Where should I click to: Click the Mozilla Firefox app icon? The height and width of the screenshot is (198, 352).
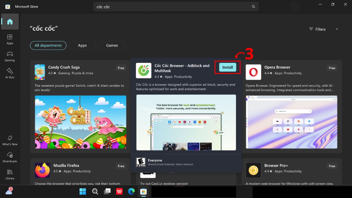pyautogui.click(x=42, y=170)
